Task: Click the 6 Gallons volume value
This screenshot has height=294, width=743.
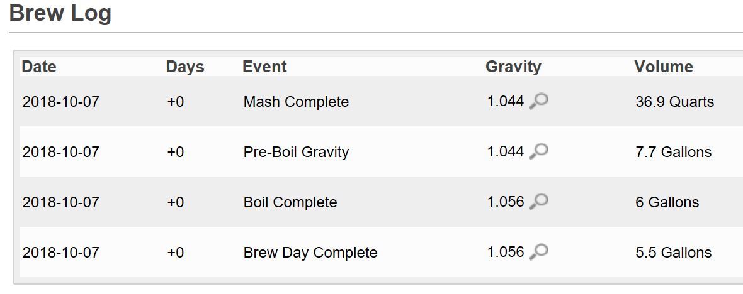Action: 667,202
